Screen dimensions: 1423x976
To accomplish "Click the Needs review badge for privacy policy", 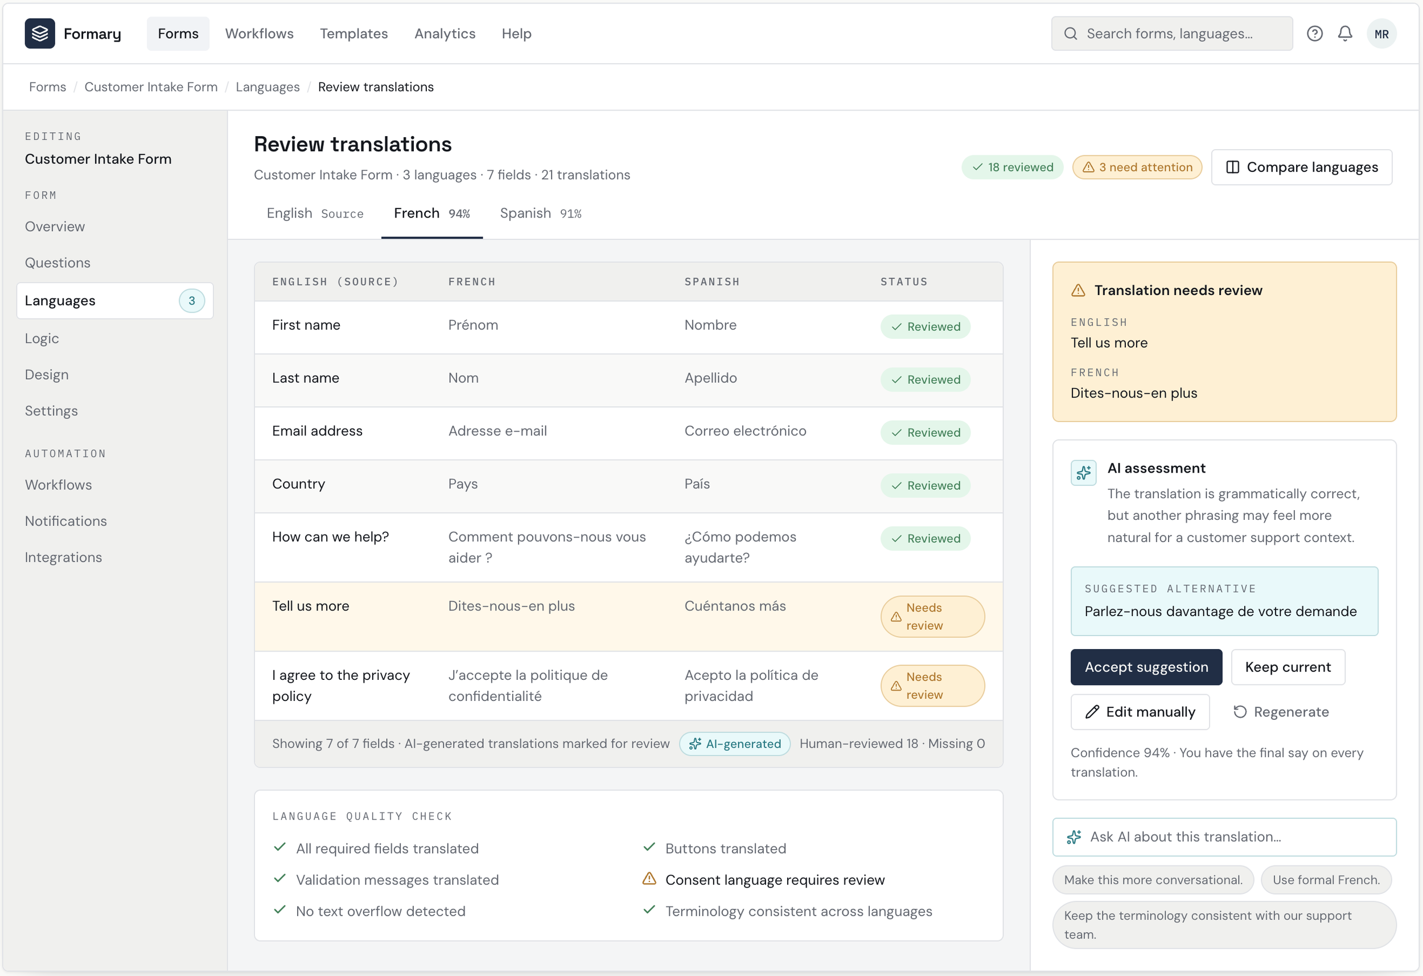I will [932, 686].
